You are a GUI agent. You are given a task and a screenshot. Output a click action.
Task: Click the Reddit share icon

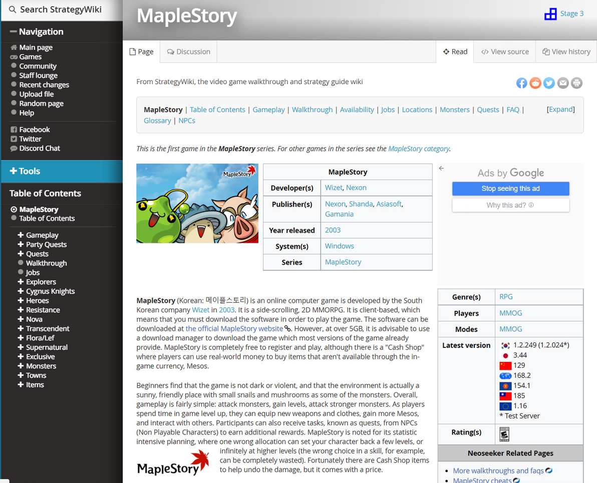tap(535, 83)
